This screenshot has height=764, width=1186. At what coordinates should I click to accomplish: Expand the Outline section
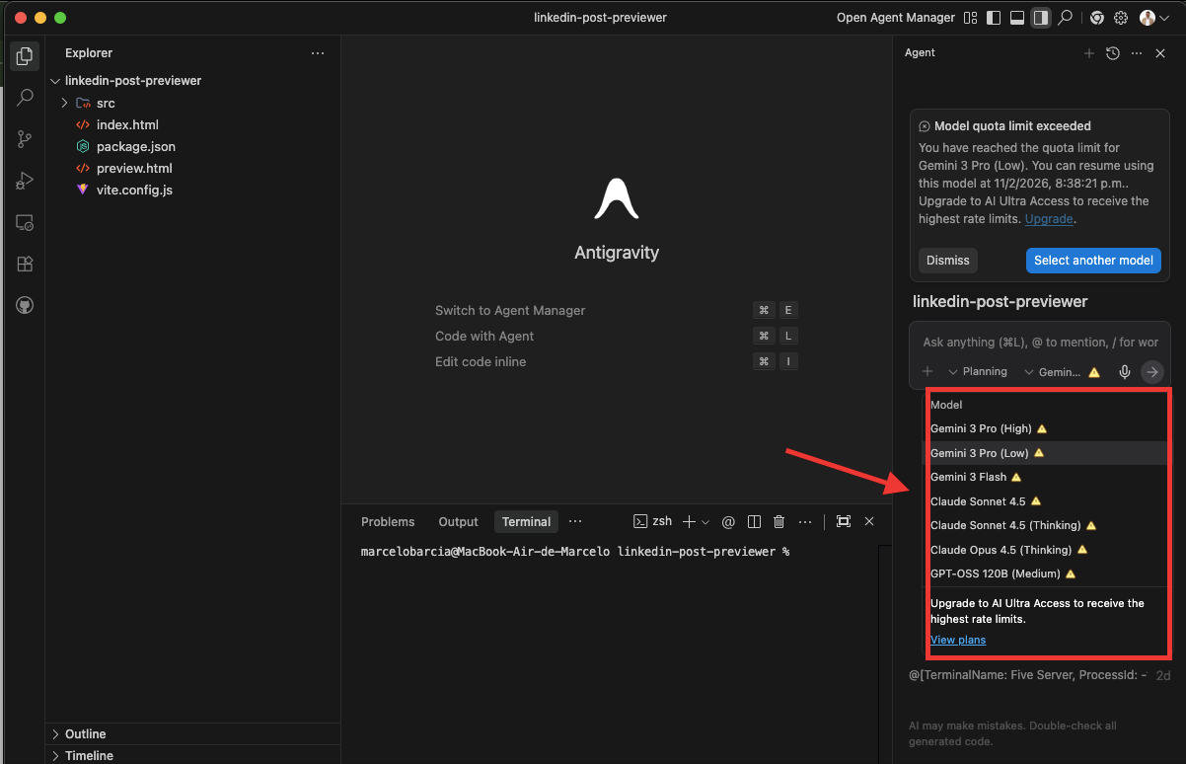point(86,733)
